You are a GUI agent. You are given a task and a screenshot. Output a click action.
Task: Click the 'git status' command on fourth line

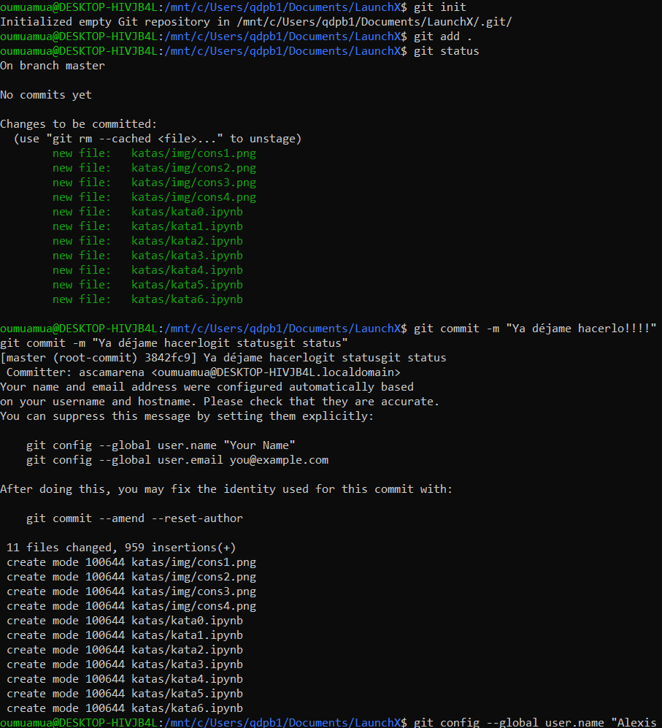(x=446, y=51)
